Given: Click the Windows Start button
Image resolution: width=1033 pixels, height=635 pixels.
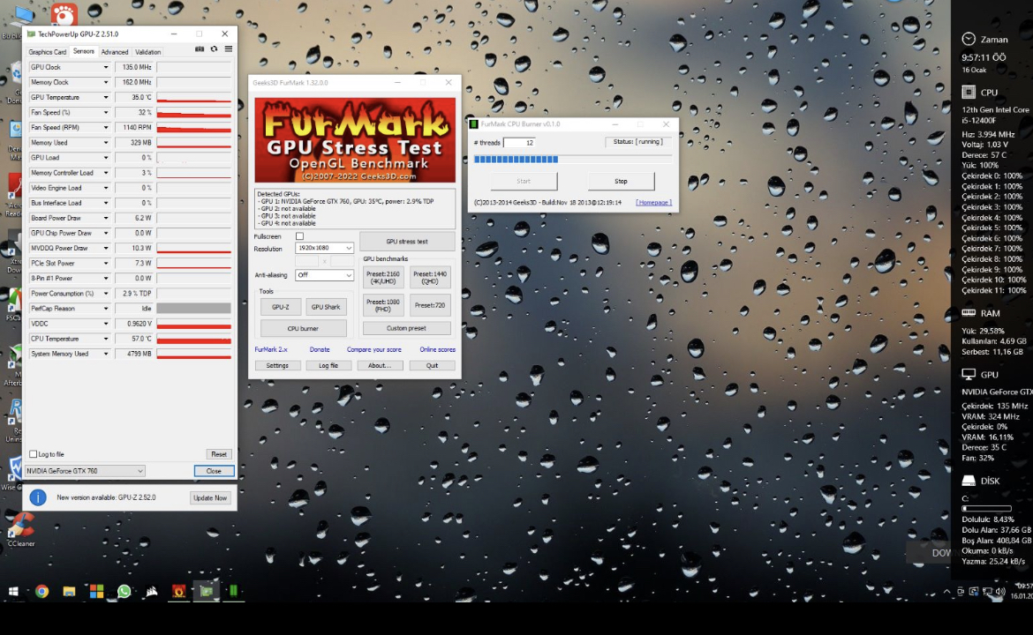Looking at the screenshot, I should coord(13,591).
